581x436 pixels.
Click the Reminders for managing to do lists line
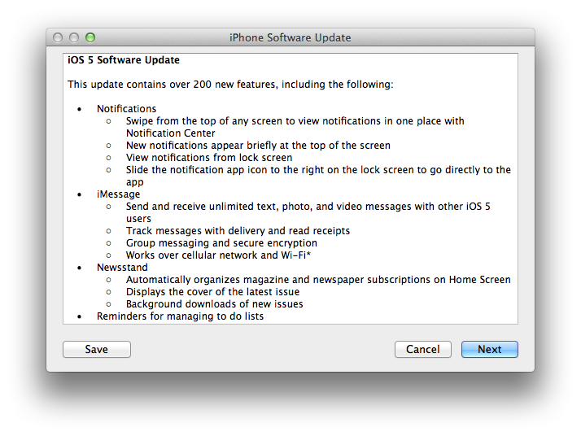point(180,316)
